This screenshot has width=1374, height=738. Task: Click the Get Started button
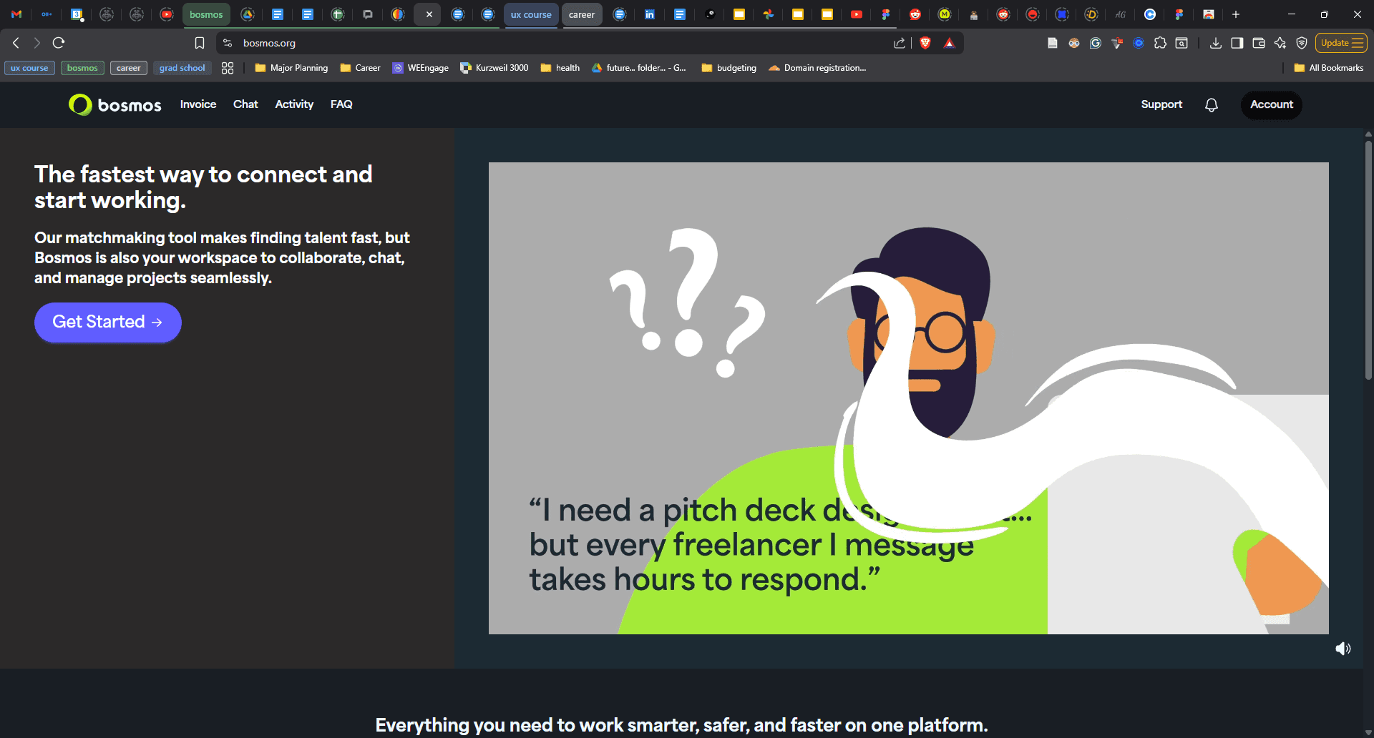(108, 323)
